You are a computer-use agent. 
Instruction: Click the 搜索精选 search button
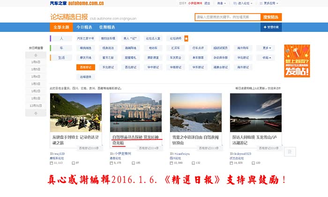click(271, 17)
